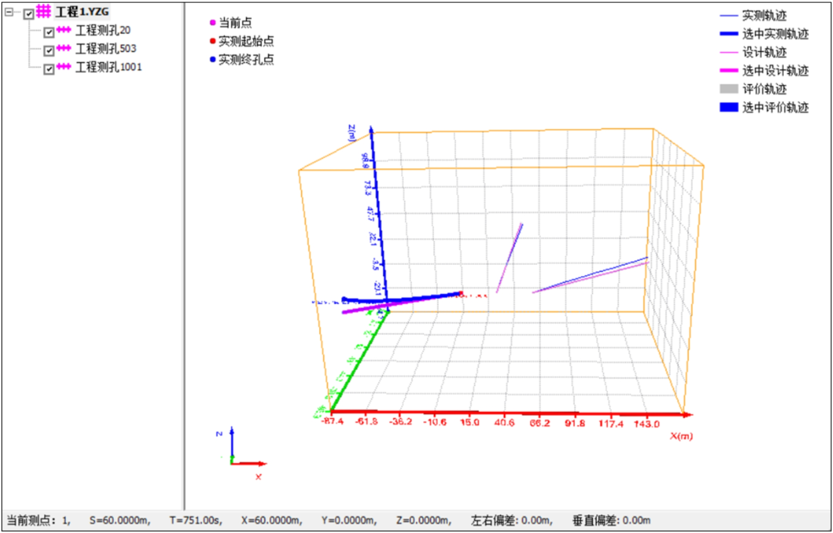The height and width of the screenshot is (533, 833).
Task: Select 工程测孔20 label in the tree
Action: point(103,31)
